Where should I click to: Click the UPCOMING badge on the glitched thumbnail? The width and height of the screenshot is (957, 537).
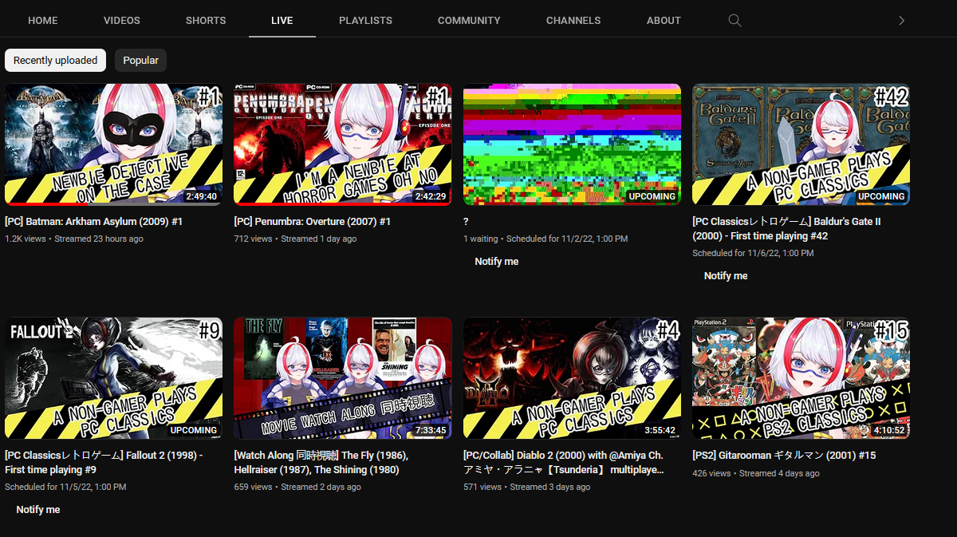click(652, 196)
